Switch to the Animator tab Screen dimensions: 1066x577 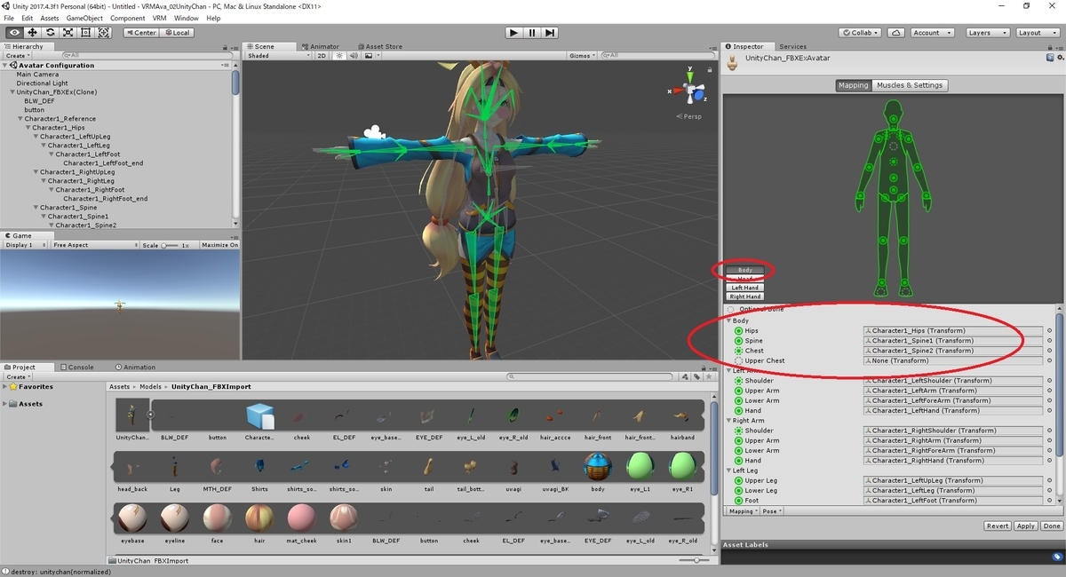tap(321, 46)
